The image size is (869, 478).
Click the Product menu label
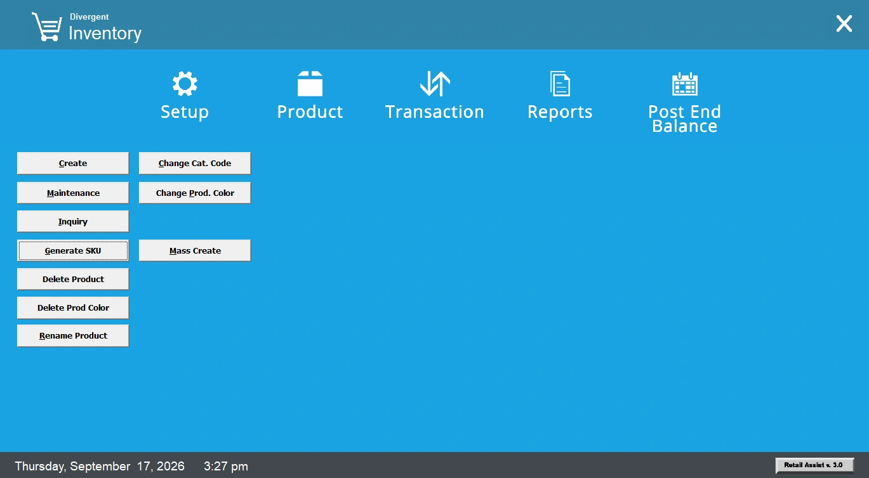tap(310, 112)
